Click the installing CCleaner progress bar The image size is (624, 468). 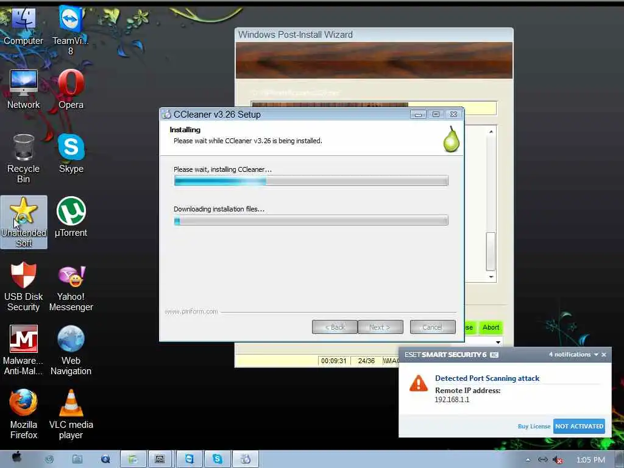[311, 180]
